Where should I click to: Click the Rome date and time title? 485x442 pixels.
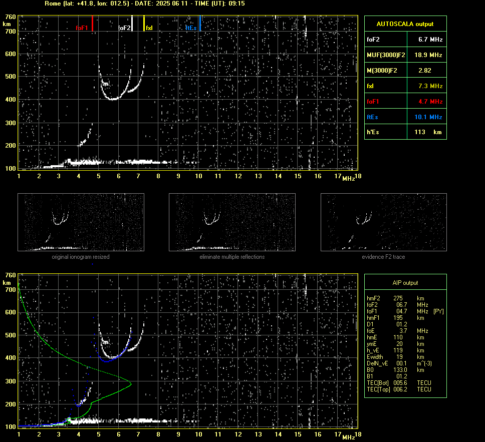[x=145, y=4]
